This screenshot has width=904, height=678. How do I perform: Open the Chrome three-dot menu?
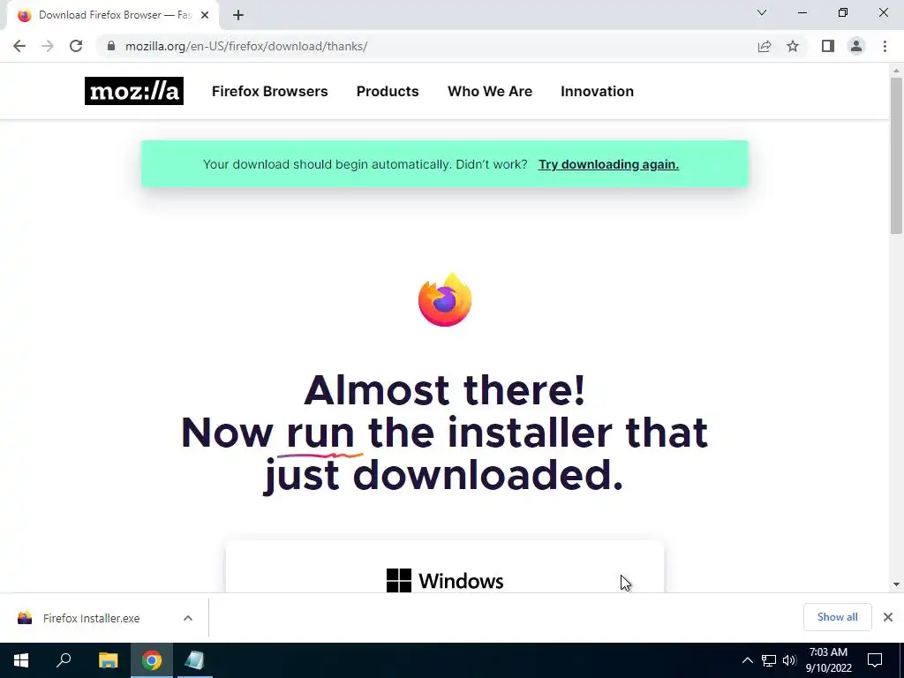[885, 46]
